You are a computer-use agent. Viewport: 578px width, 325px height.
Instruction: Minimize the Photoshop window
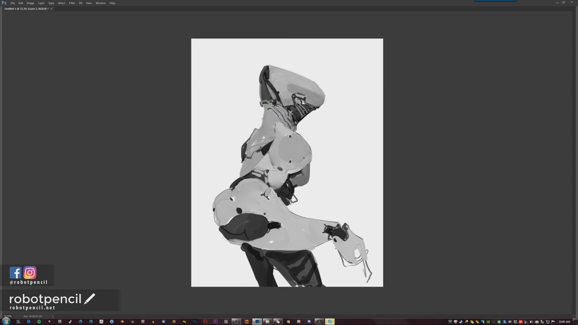557,2
